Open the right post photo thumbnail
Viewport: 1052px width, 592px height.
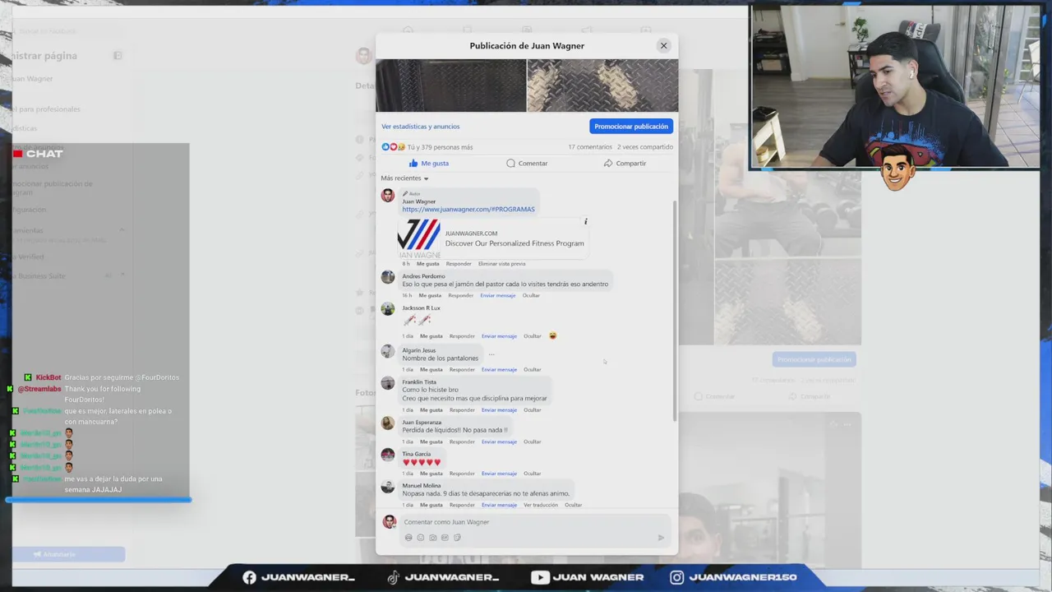click(x=602, y=86)
